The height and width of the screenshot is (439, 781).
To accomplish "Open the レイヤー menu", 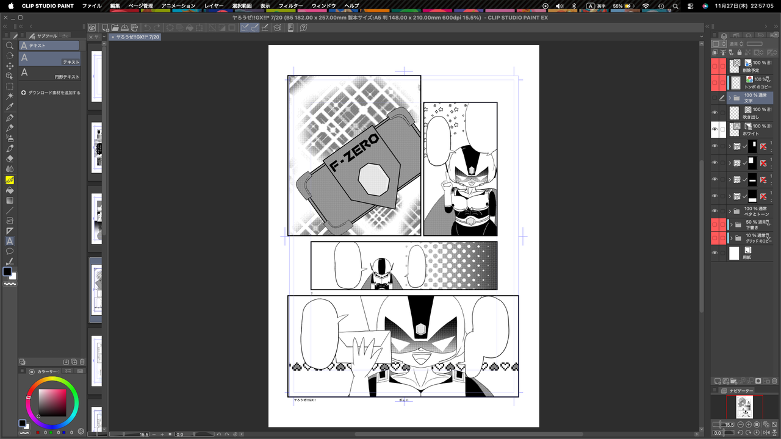I will [214, 5].
